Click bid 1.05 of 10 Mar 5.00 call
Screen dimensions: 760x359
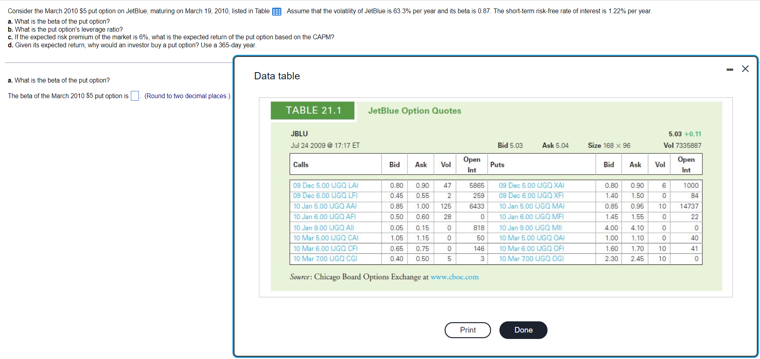tap(397, 238)
